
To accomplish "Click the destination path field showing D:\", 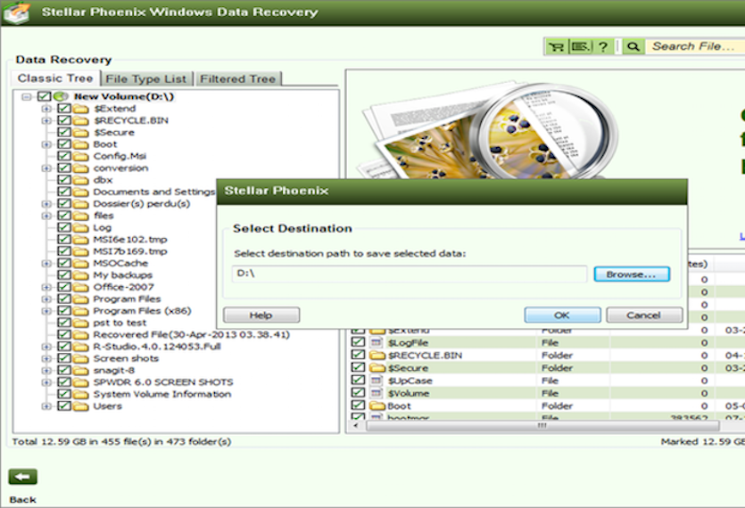I will (x=410, y=274).
